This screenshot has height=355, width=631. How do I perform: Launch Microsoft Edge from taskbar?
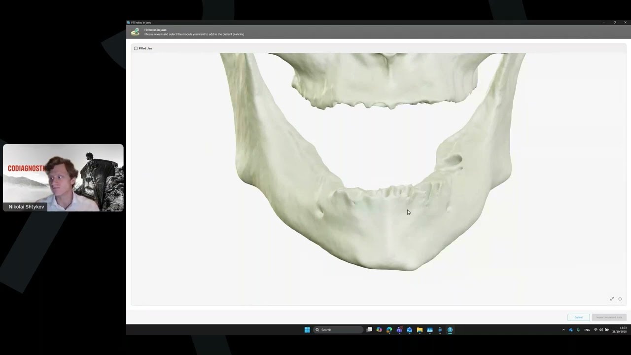click(389, 330)
